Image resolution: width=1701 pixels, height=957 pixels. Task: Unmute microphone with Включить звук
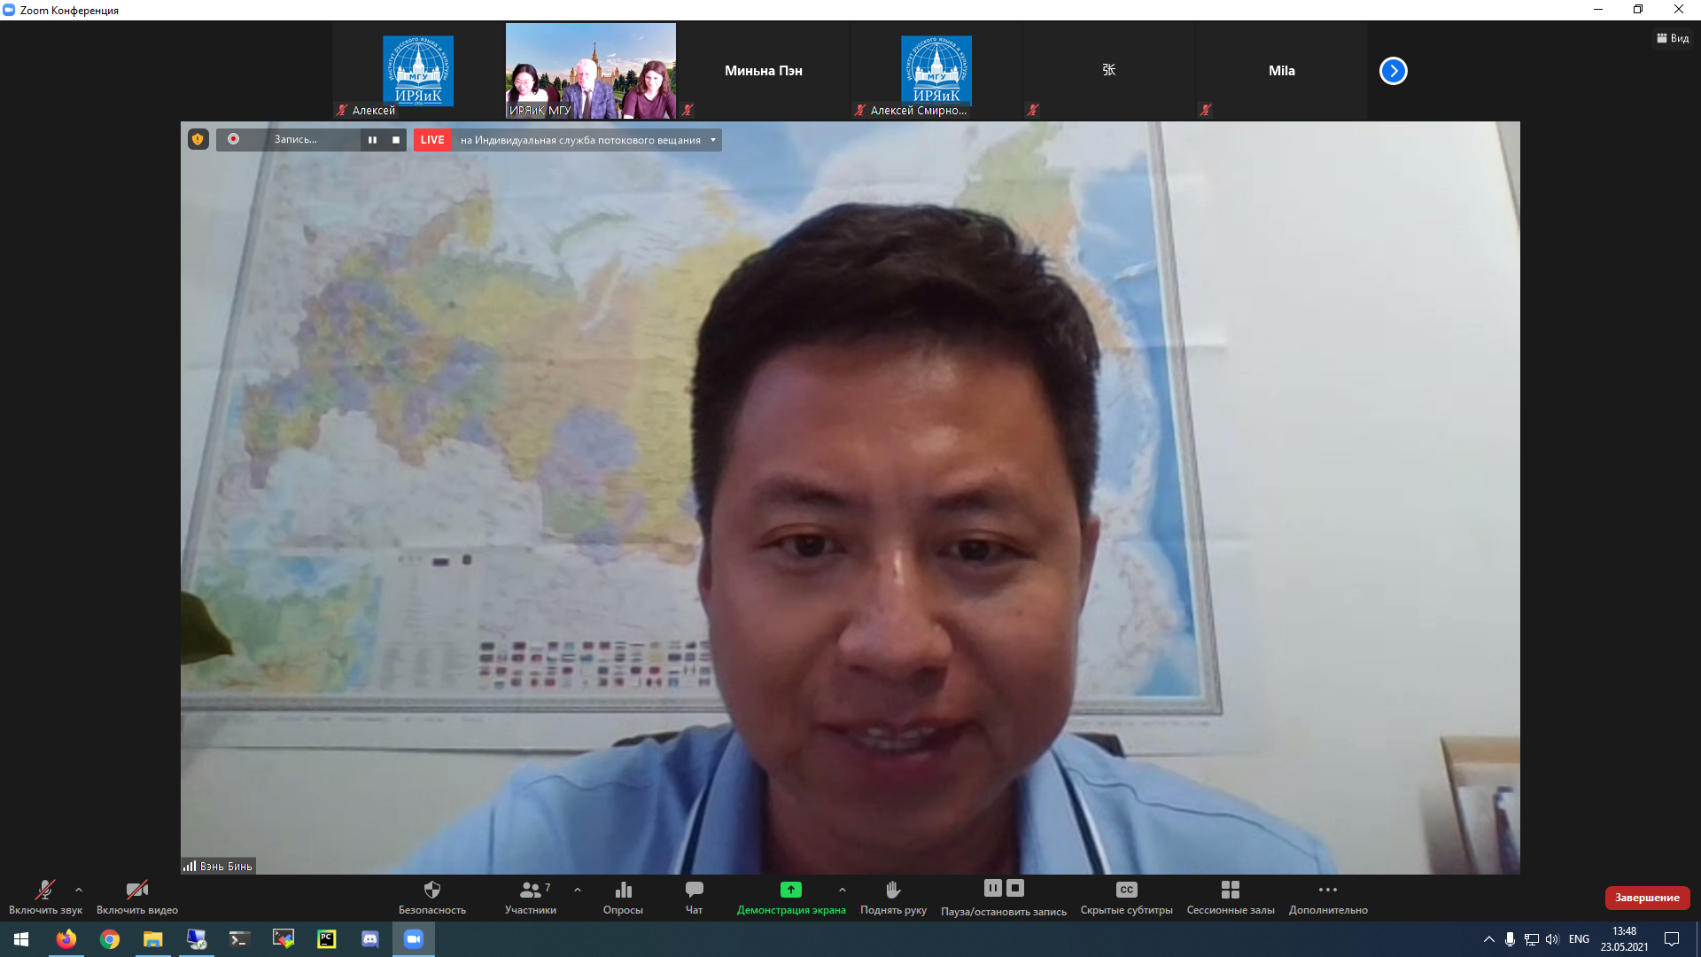44,890
